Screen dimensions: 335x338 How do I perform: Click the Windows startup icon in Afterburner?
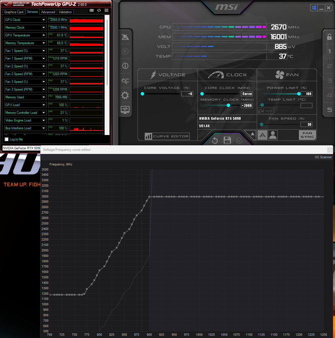pos(314,8)
